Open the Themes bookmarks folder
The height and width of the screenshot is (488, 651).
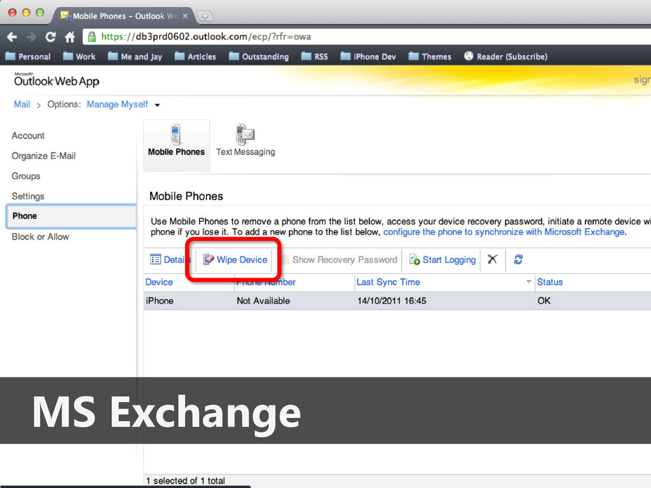[x=430, y=57]
